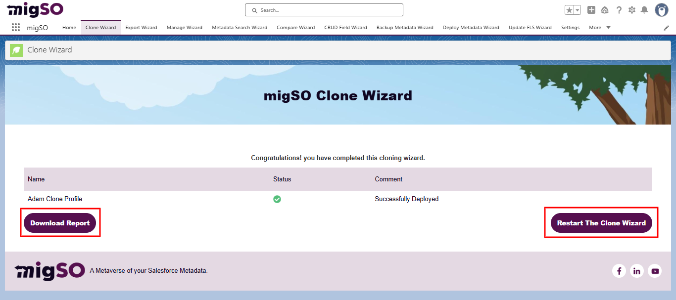Click the migSO app name label
Image resolution: width=676 pixels, height=300 pixels.
[x=37, y=28]
